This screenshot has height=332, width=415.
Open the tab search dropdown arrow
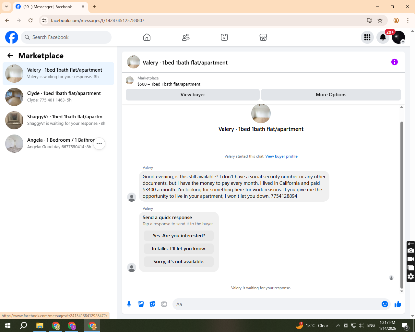(x=6, y=6)
